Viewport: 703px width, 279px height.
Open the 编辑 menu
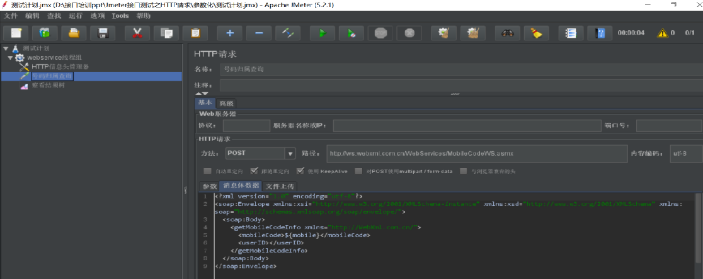point(32,16)
